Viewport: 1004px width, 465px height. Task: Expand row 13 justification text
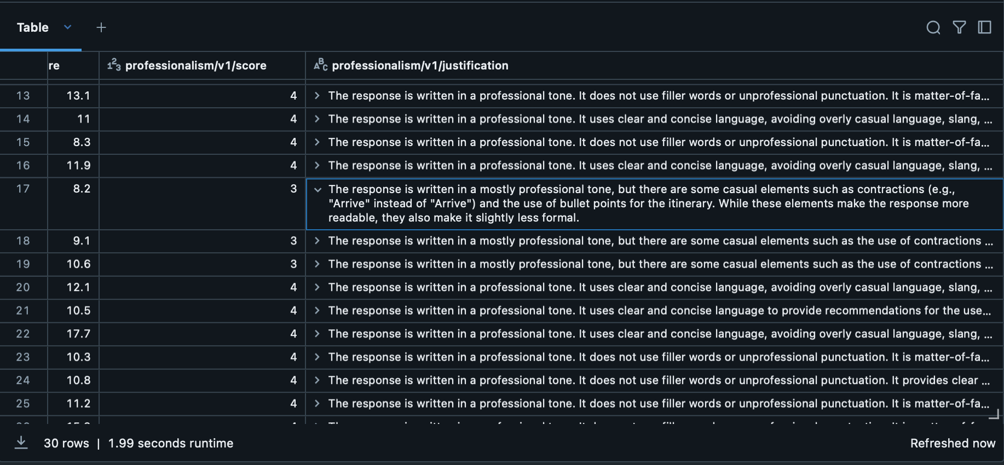pos(317,96)
